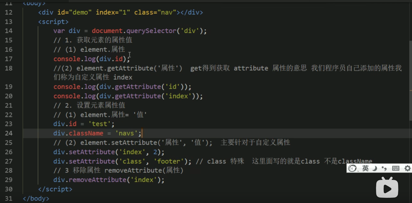Toggle the moon half-width mode icon
The width and height of the screenshot is (412, 203).
pos(375,168)
